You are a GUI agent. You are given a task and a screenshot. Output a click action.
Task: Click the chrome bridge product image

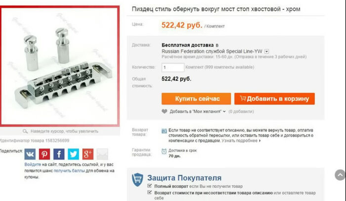click(x=60, y=66)
